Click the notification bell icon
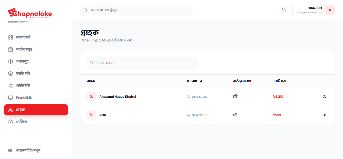Viewport: 343px width, 159px height. tap(284, 10)
